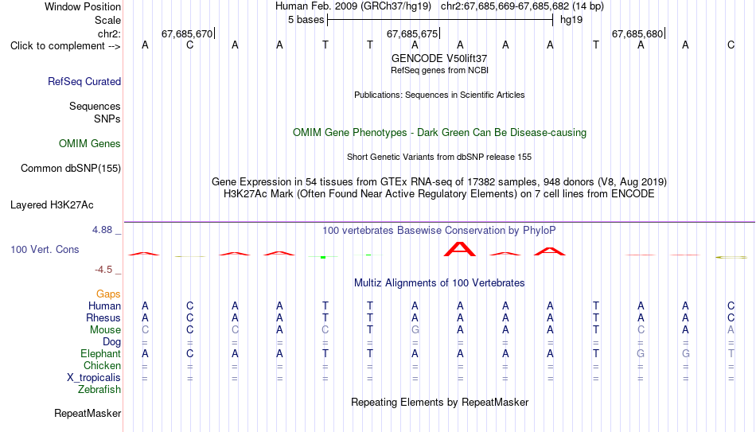Click the Chicken species label

(102, 365)
